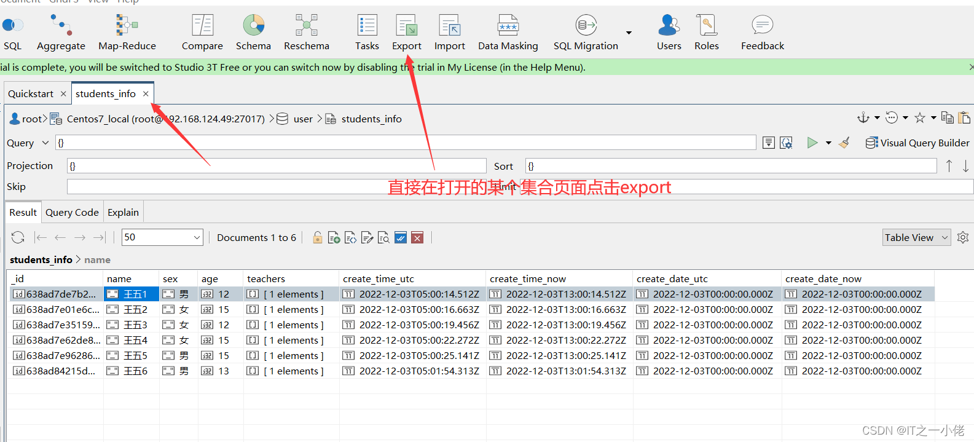Go to the last page of results
The height and width of the screenshot is (442, 974).
coord(99,237)
